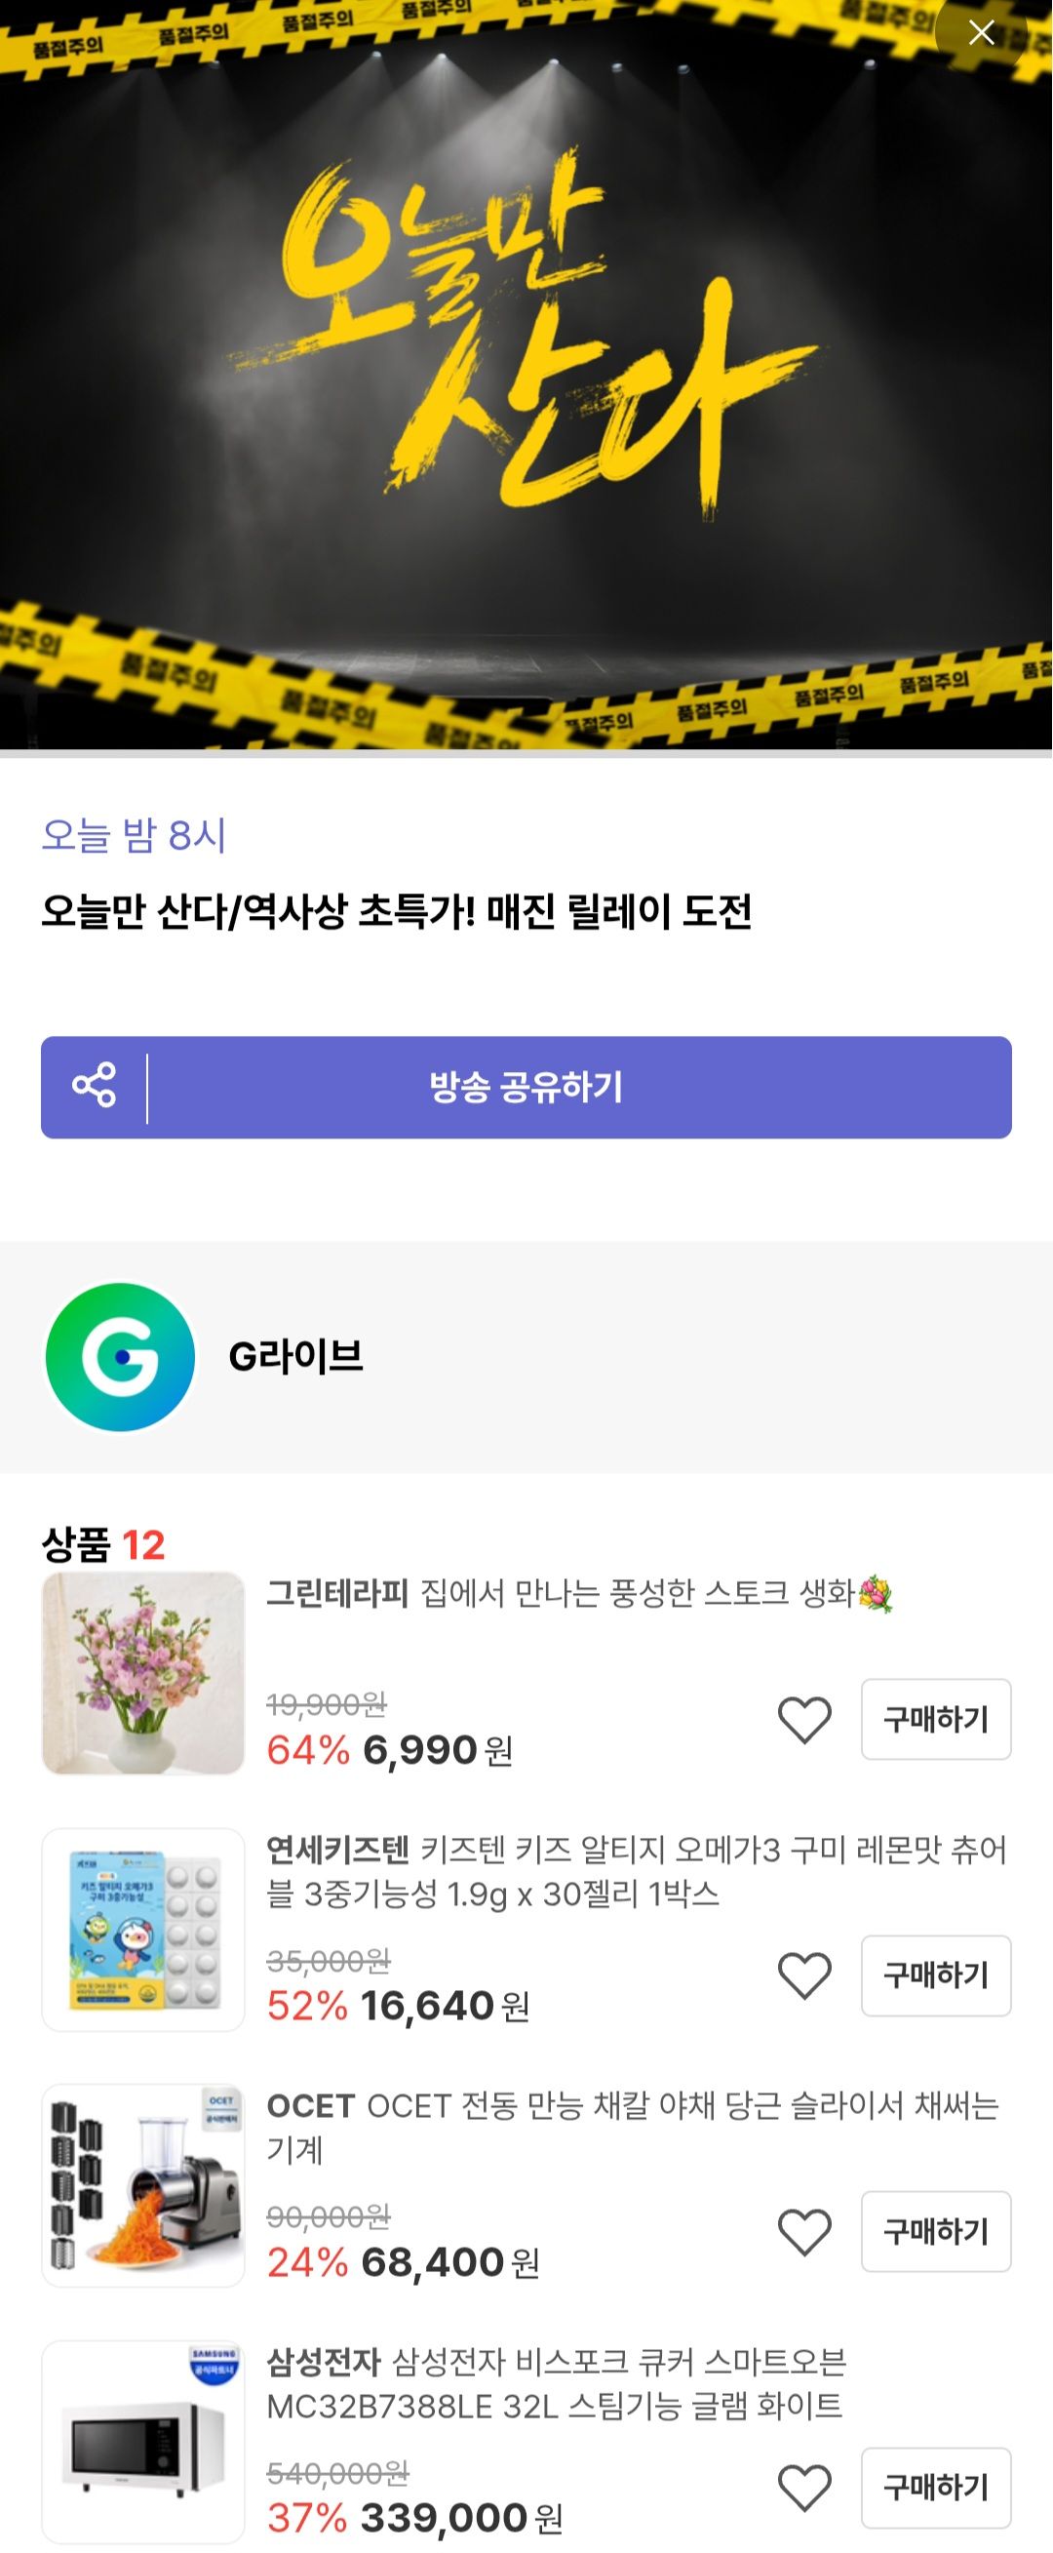
Task: Purchase the Samsung Bespoke smart oven
Action: point(935,2488)
